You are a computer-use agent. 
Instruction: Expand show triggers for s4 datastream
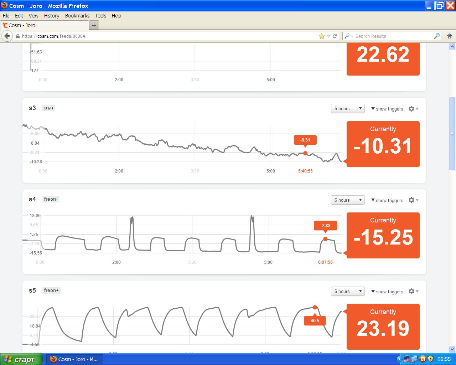(x=387, y=200)
